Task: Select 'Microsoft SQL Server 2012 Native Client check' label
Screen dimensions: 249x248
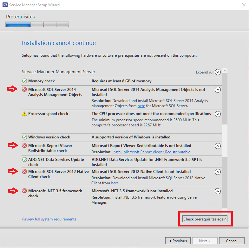Action: point(58,174)
